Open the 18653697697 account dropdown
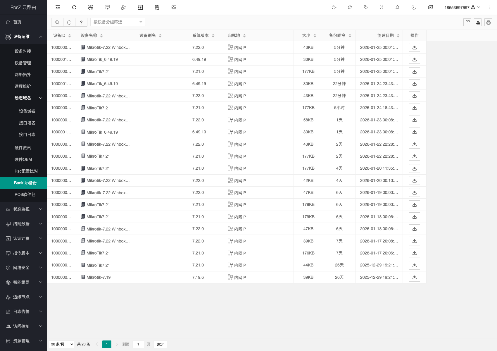This screenshot has height=351, width=497. 462,7
